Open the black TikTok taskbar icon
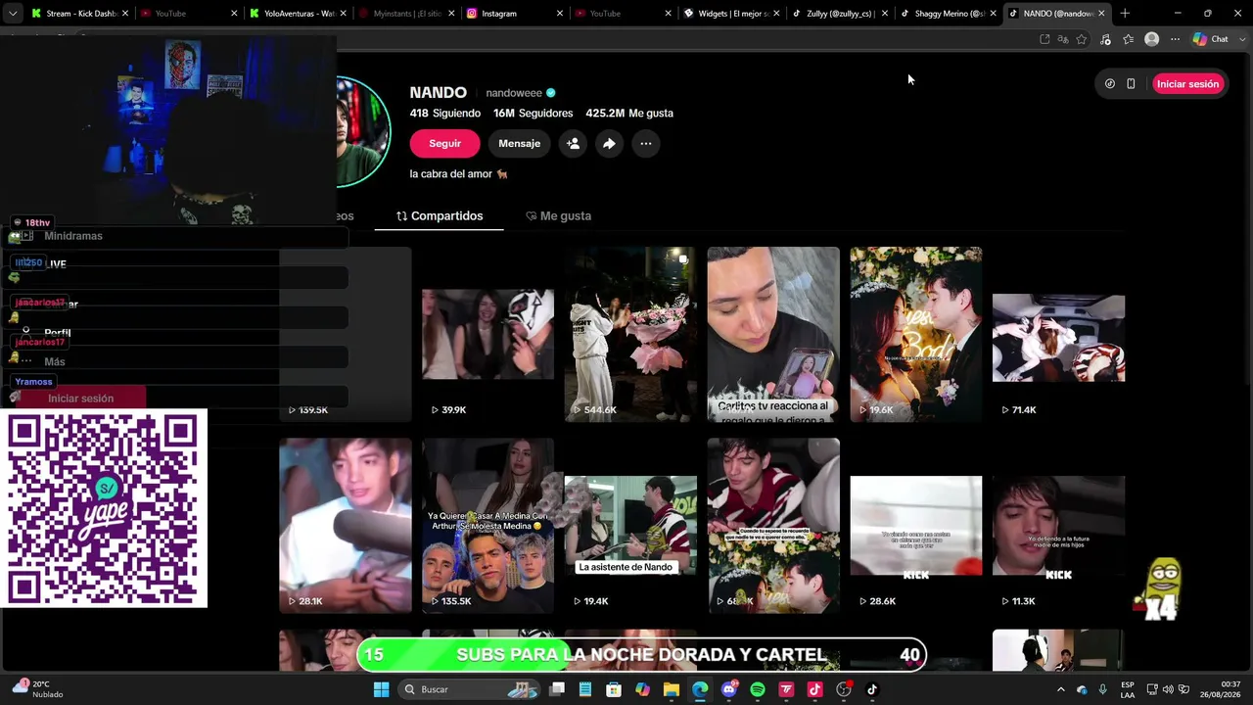The image size is (1253, 705). pyautogui.click(x=872, y=689)
